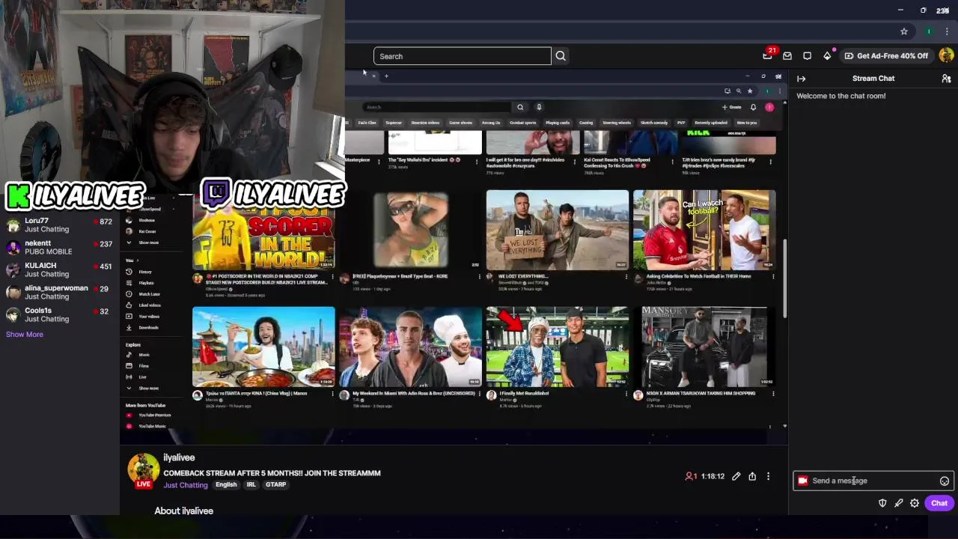Click the YouTube search magnifier in stream

tap(520, 107)
